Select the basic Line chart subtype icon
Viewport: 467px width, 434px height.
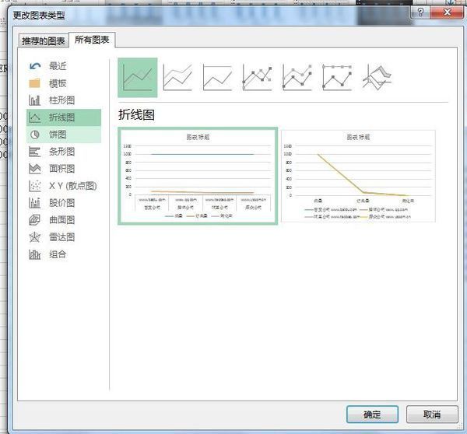(138, 78)
